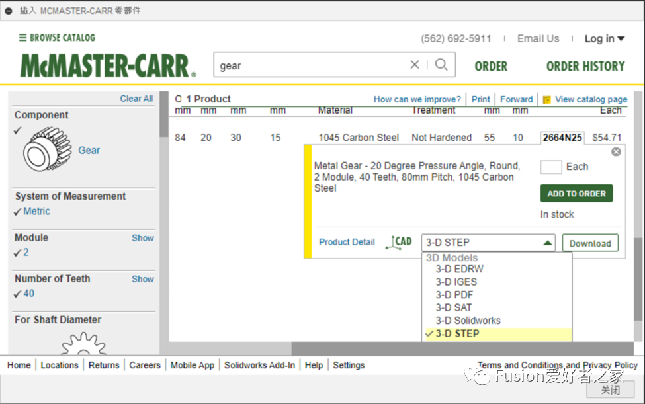Click the dialog icon beside the window title
645x404 pixels.
[x=8, y=11]
